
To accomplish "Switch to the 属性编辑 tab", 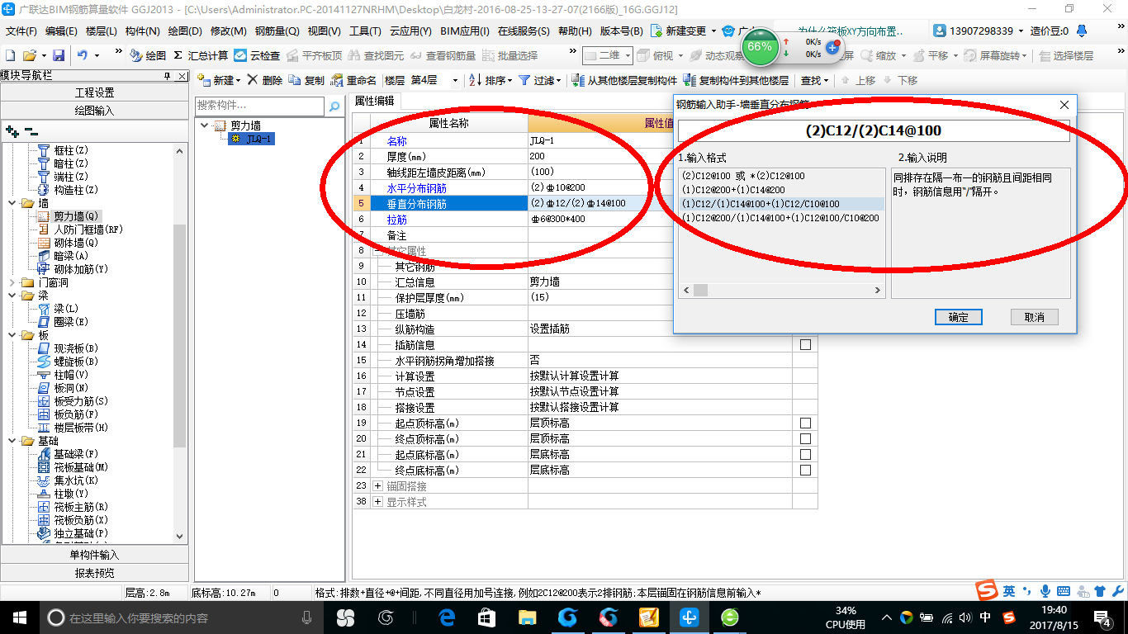I will (x=374, y=101).
